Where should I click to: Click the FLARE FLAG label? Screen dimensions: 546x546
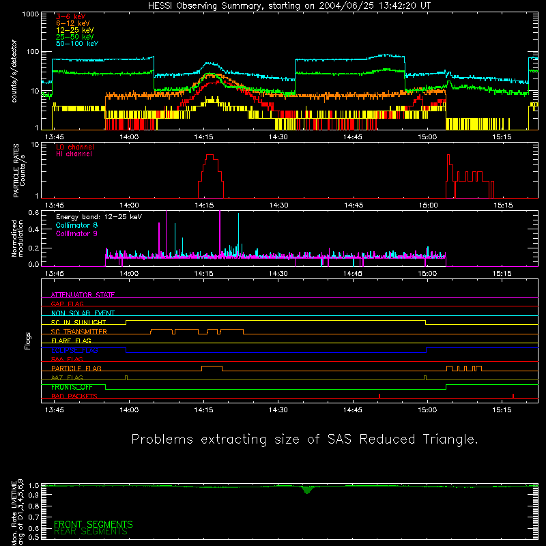click(x=71, y=341)
